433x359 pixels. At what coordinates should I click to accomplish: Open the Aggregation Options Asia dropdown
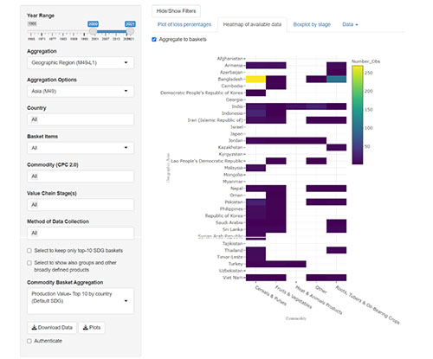coord(81,91)
